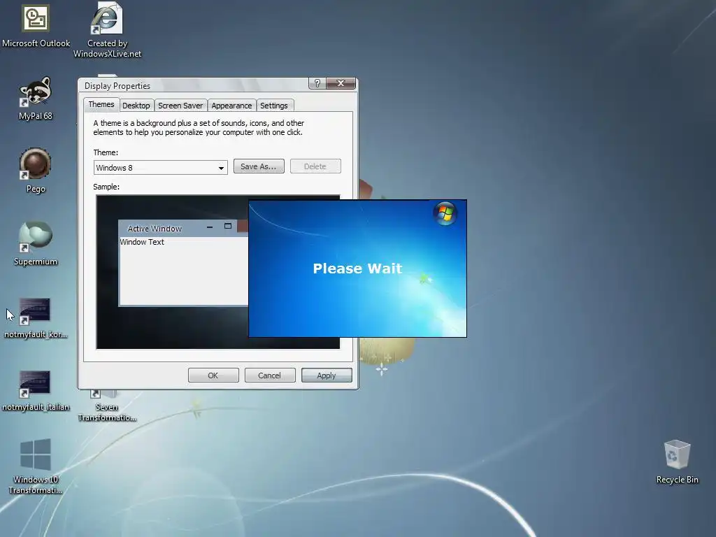Open the Windows 10 Transformation icon

pyautogui.click(x=36, y=466)
